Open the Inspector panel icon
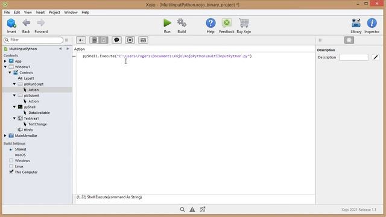 [x=372, y=23]
